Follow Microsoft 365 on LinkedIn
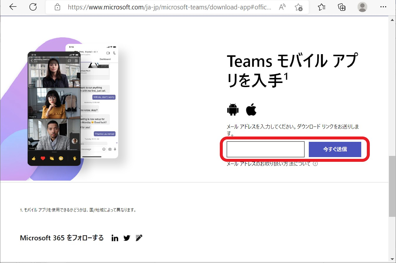Image resolution: width=396 pixels, height=263 pixels. pyautogui.click(x=115, y=238)
